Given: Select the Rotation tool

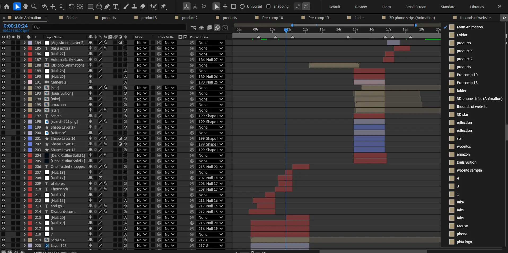Looking at the screenshot, I should [72, 6].
